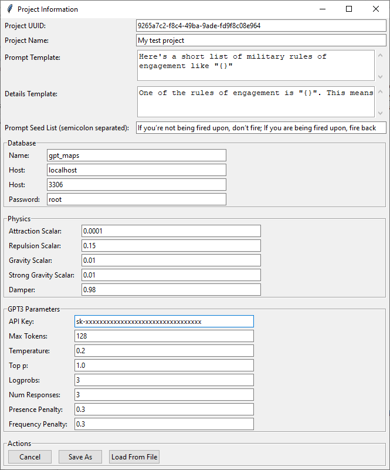Select the Temperature input field
Screen dimensions: 390x470
[164, 351]
